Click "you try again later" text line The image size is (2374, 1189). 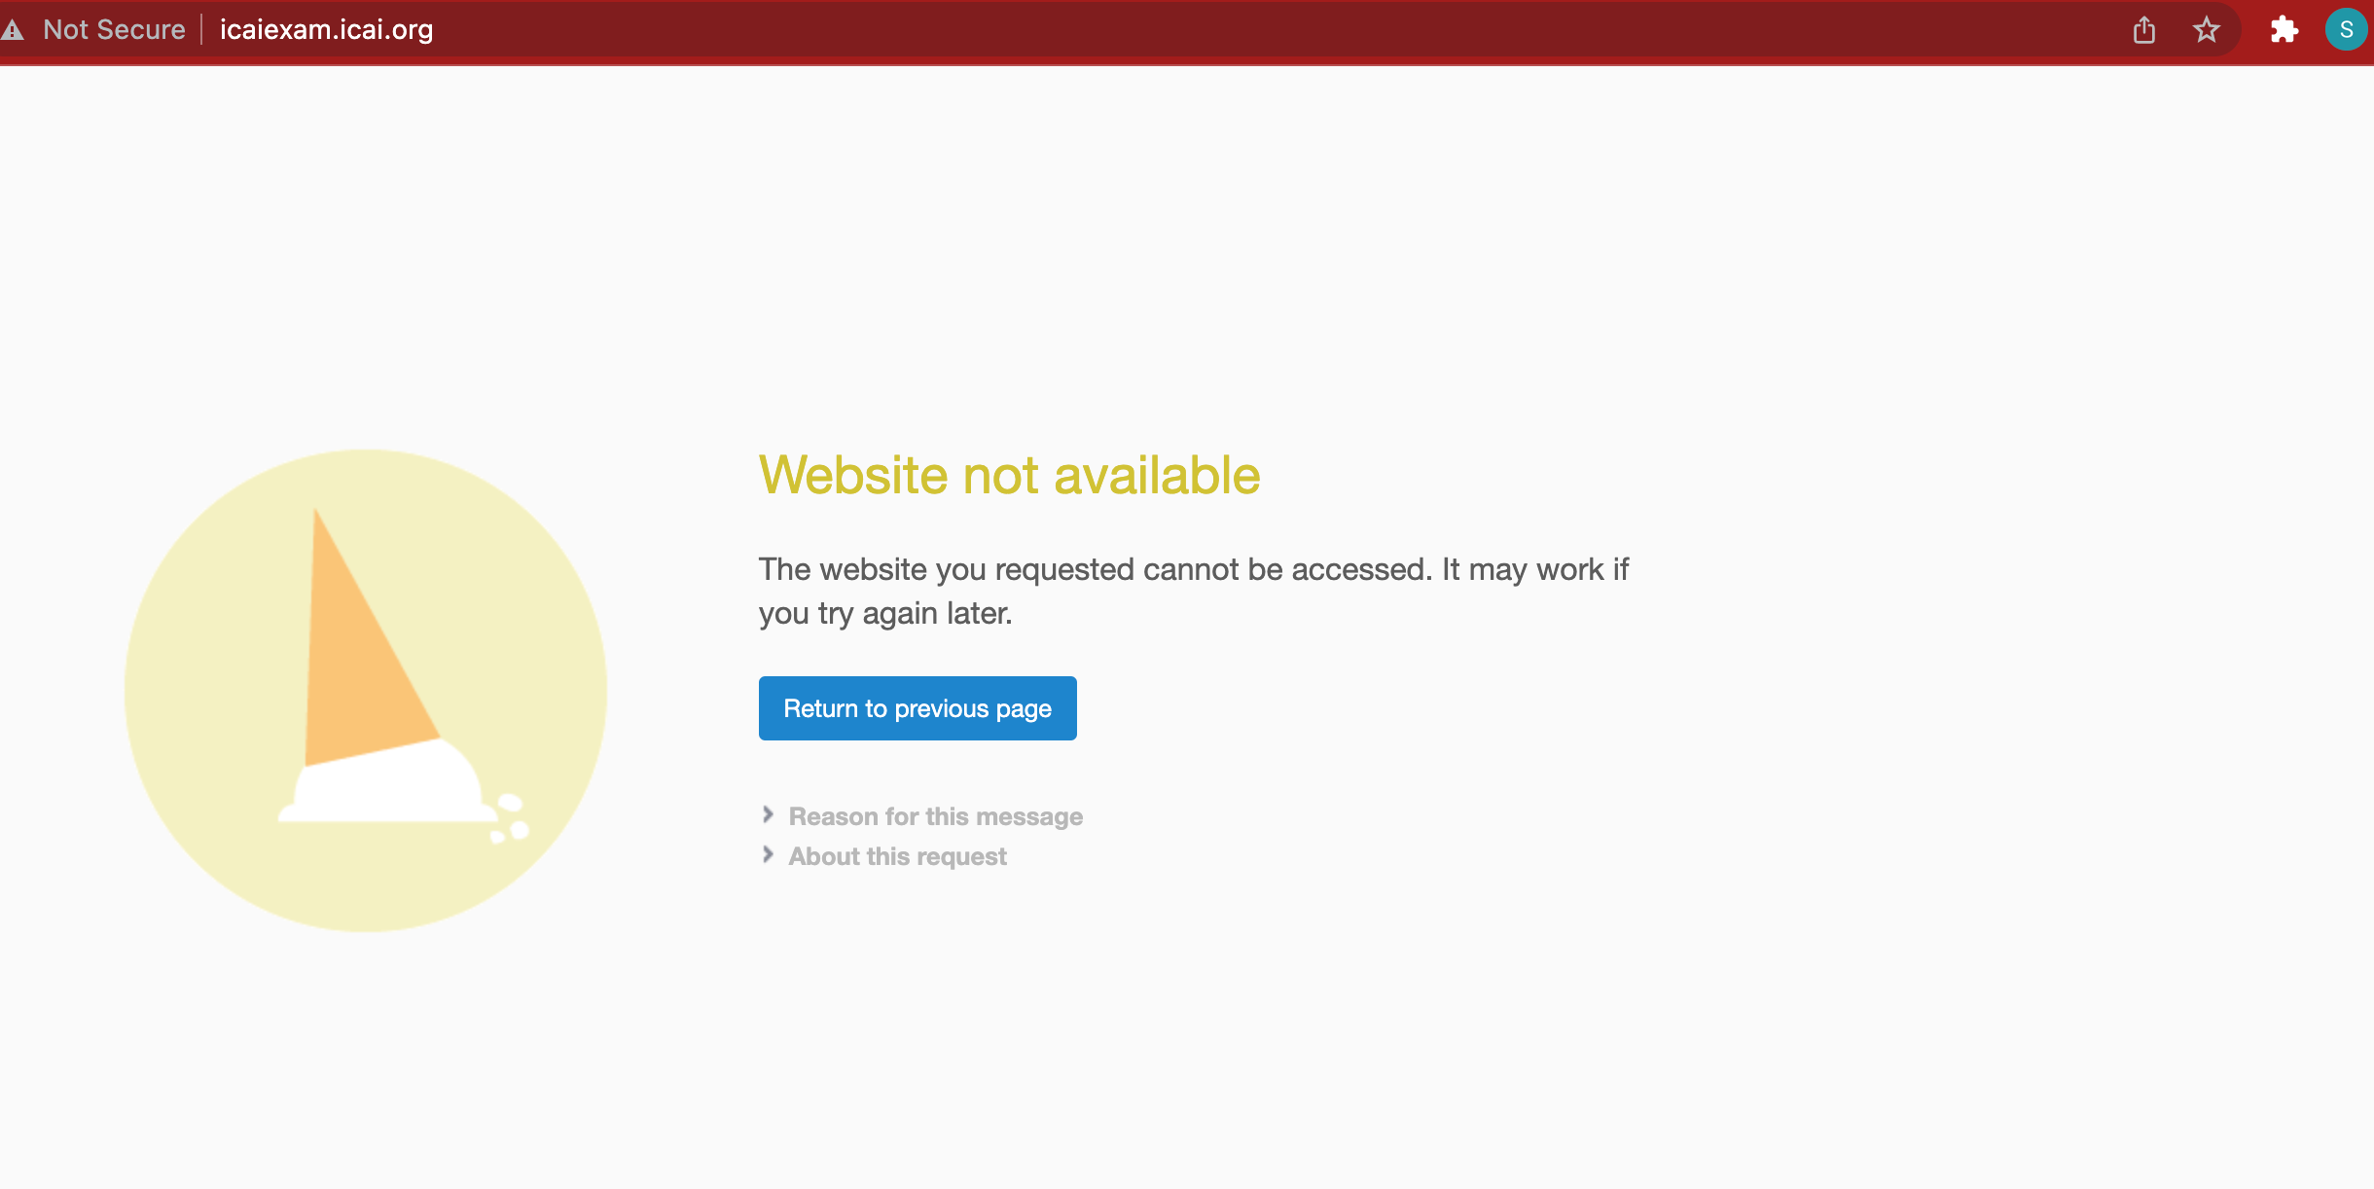885,614
